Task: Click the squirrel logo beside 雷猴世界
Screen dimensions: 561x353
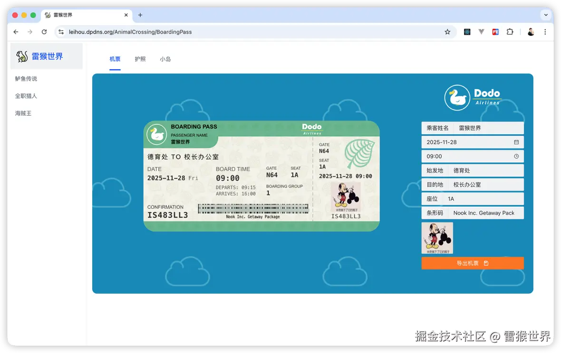Action: click(22, 56)
